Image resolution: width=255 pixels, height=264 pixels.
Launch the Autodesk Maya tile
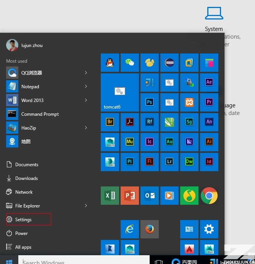tap(110, 142)
